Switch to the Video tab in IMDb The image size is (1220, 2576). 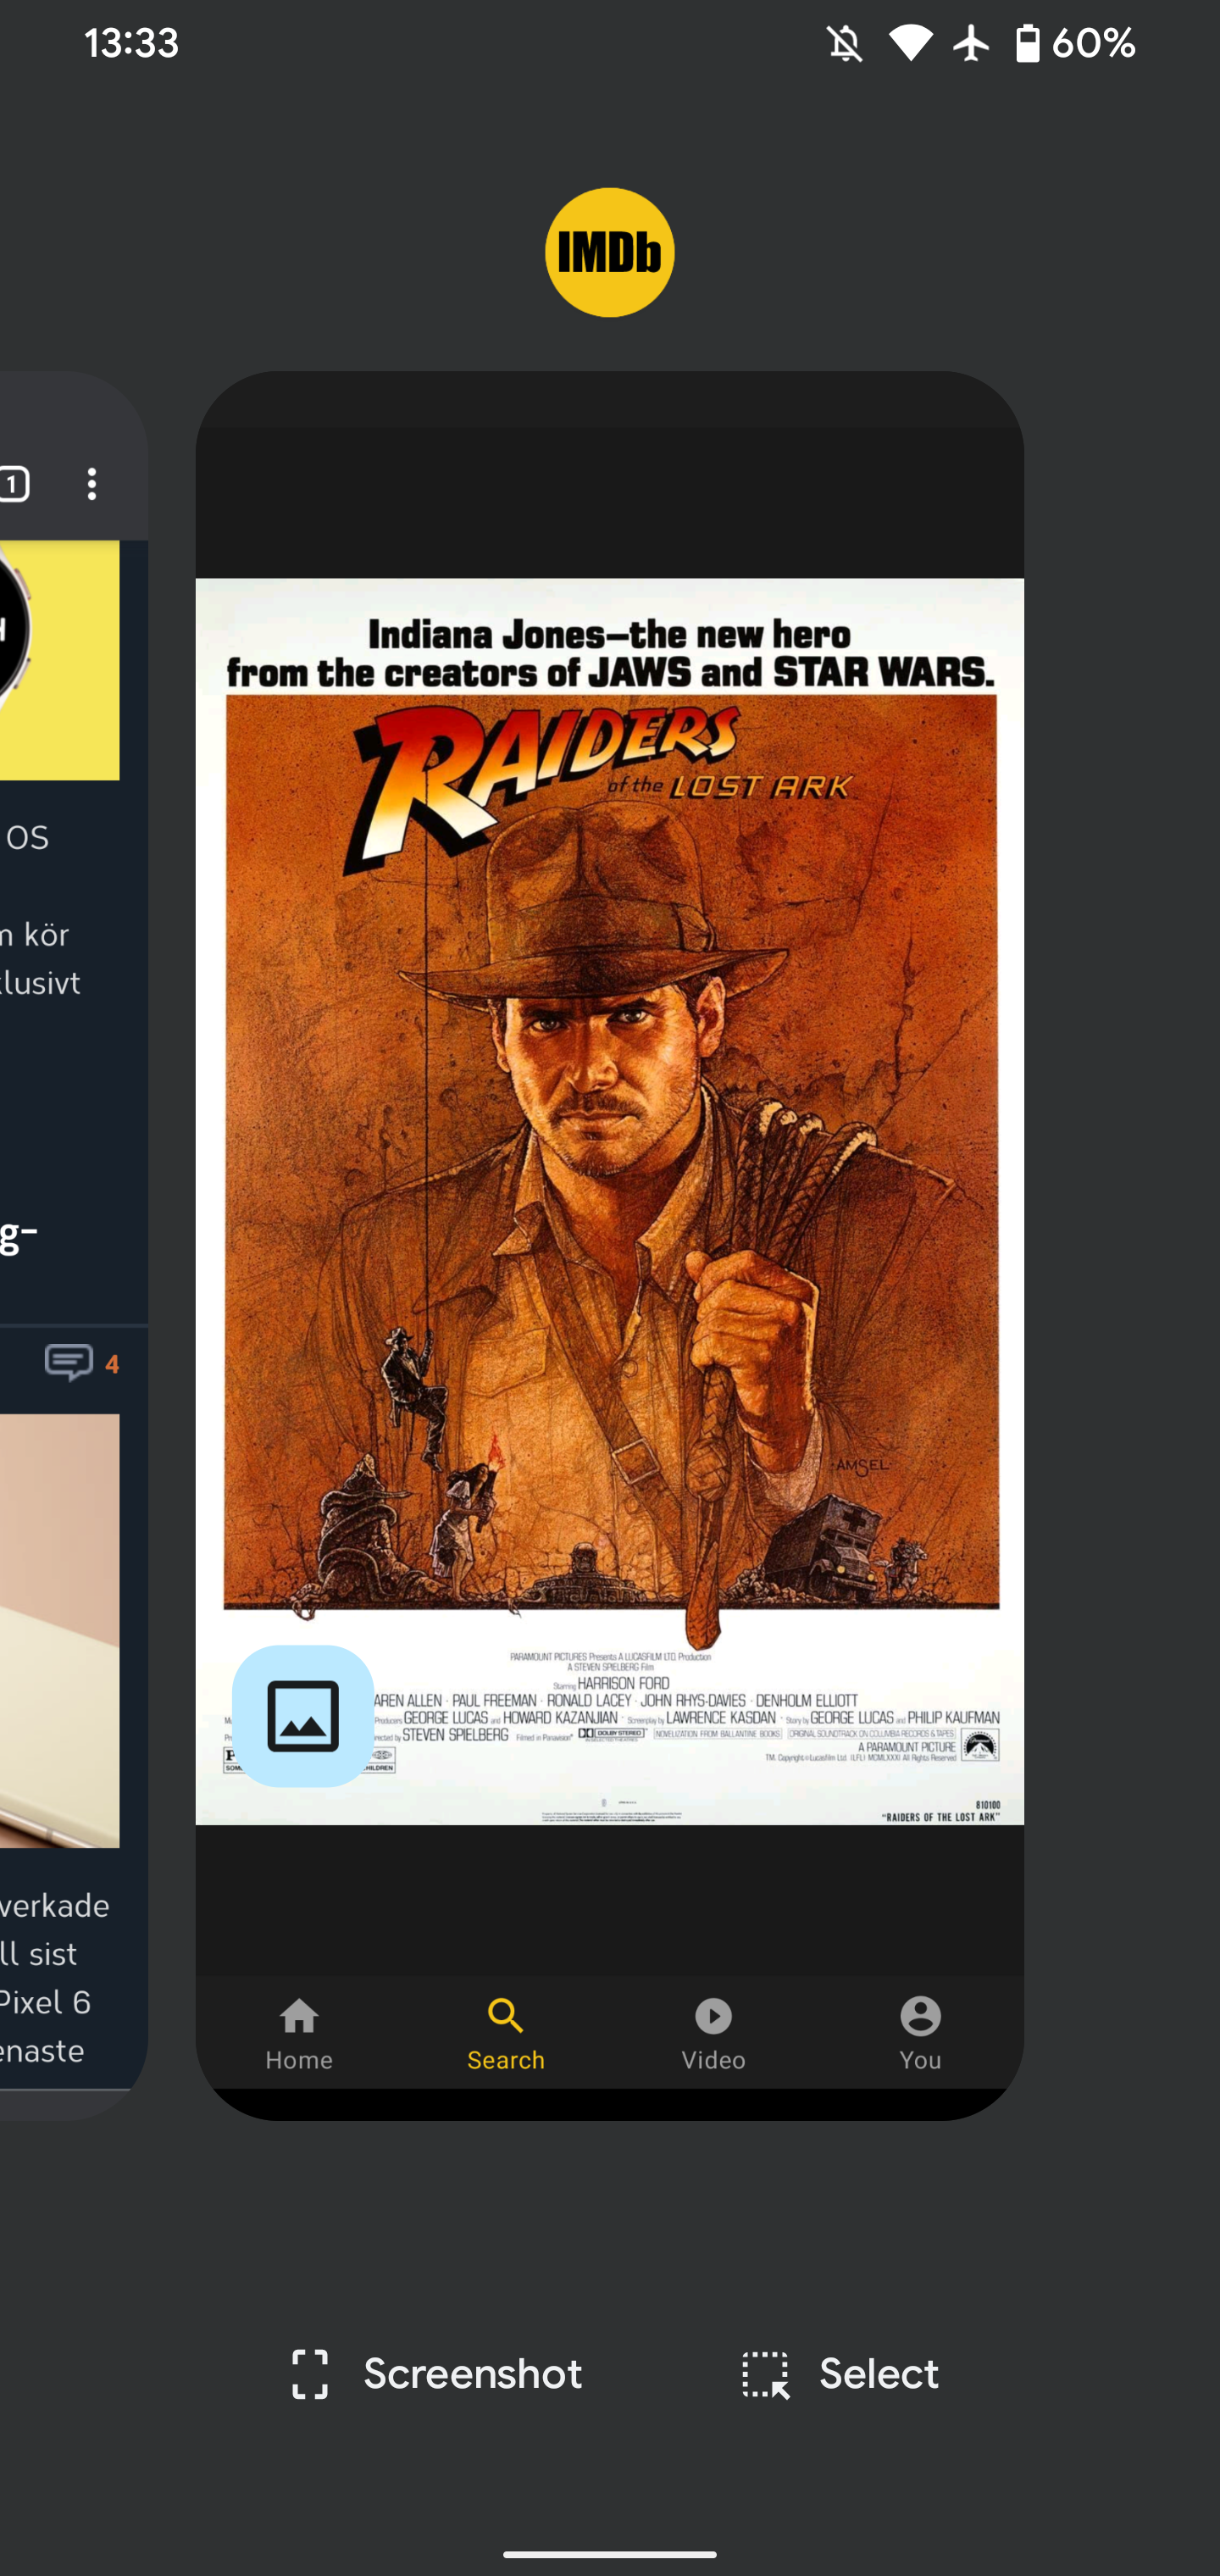coord(713,2033)
